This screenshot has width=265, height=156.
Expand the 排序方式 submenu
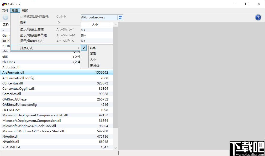pyautogui.click(x=46, y=48)
